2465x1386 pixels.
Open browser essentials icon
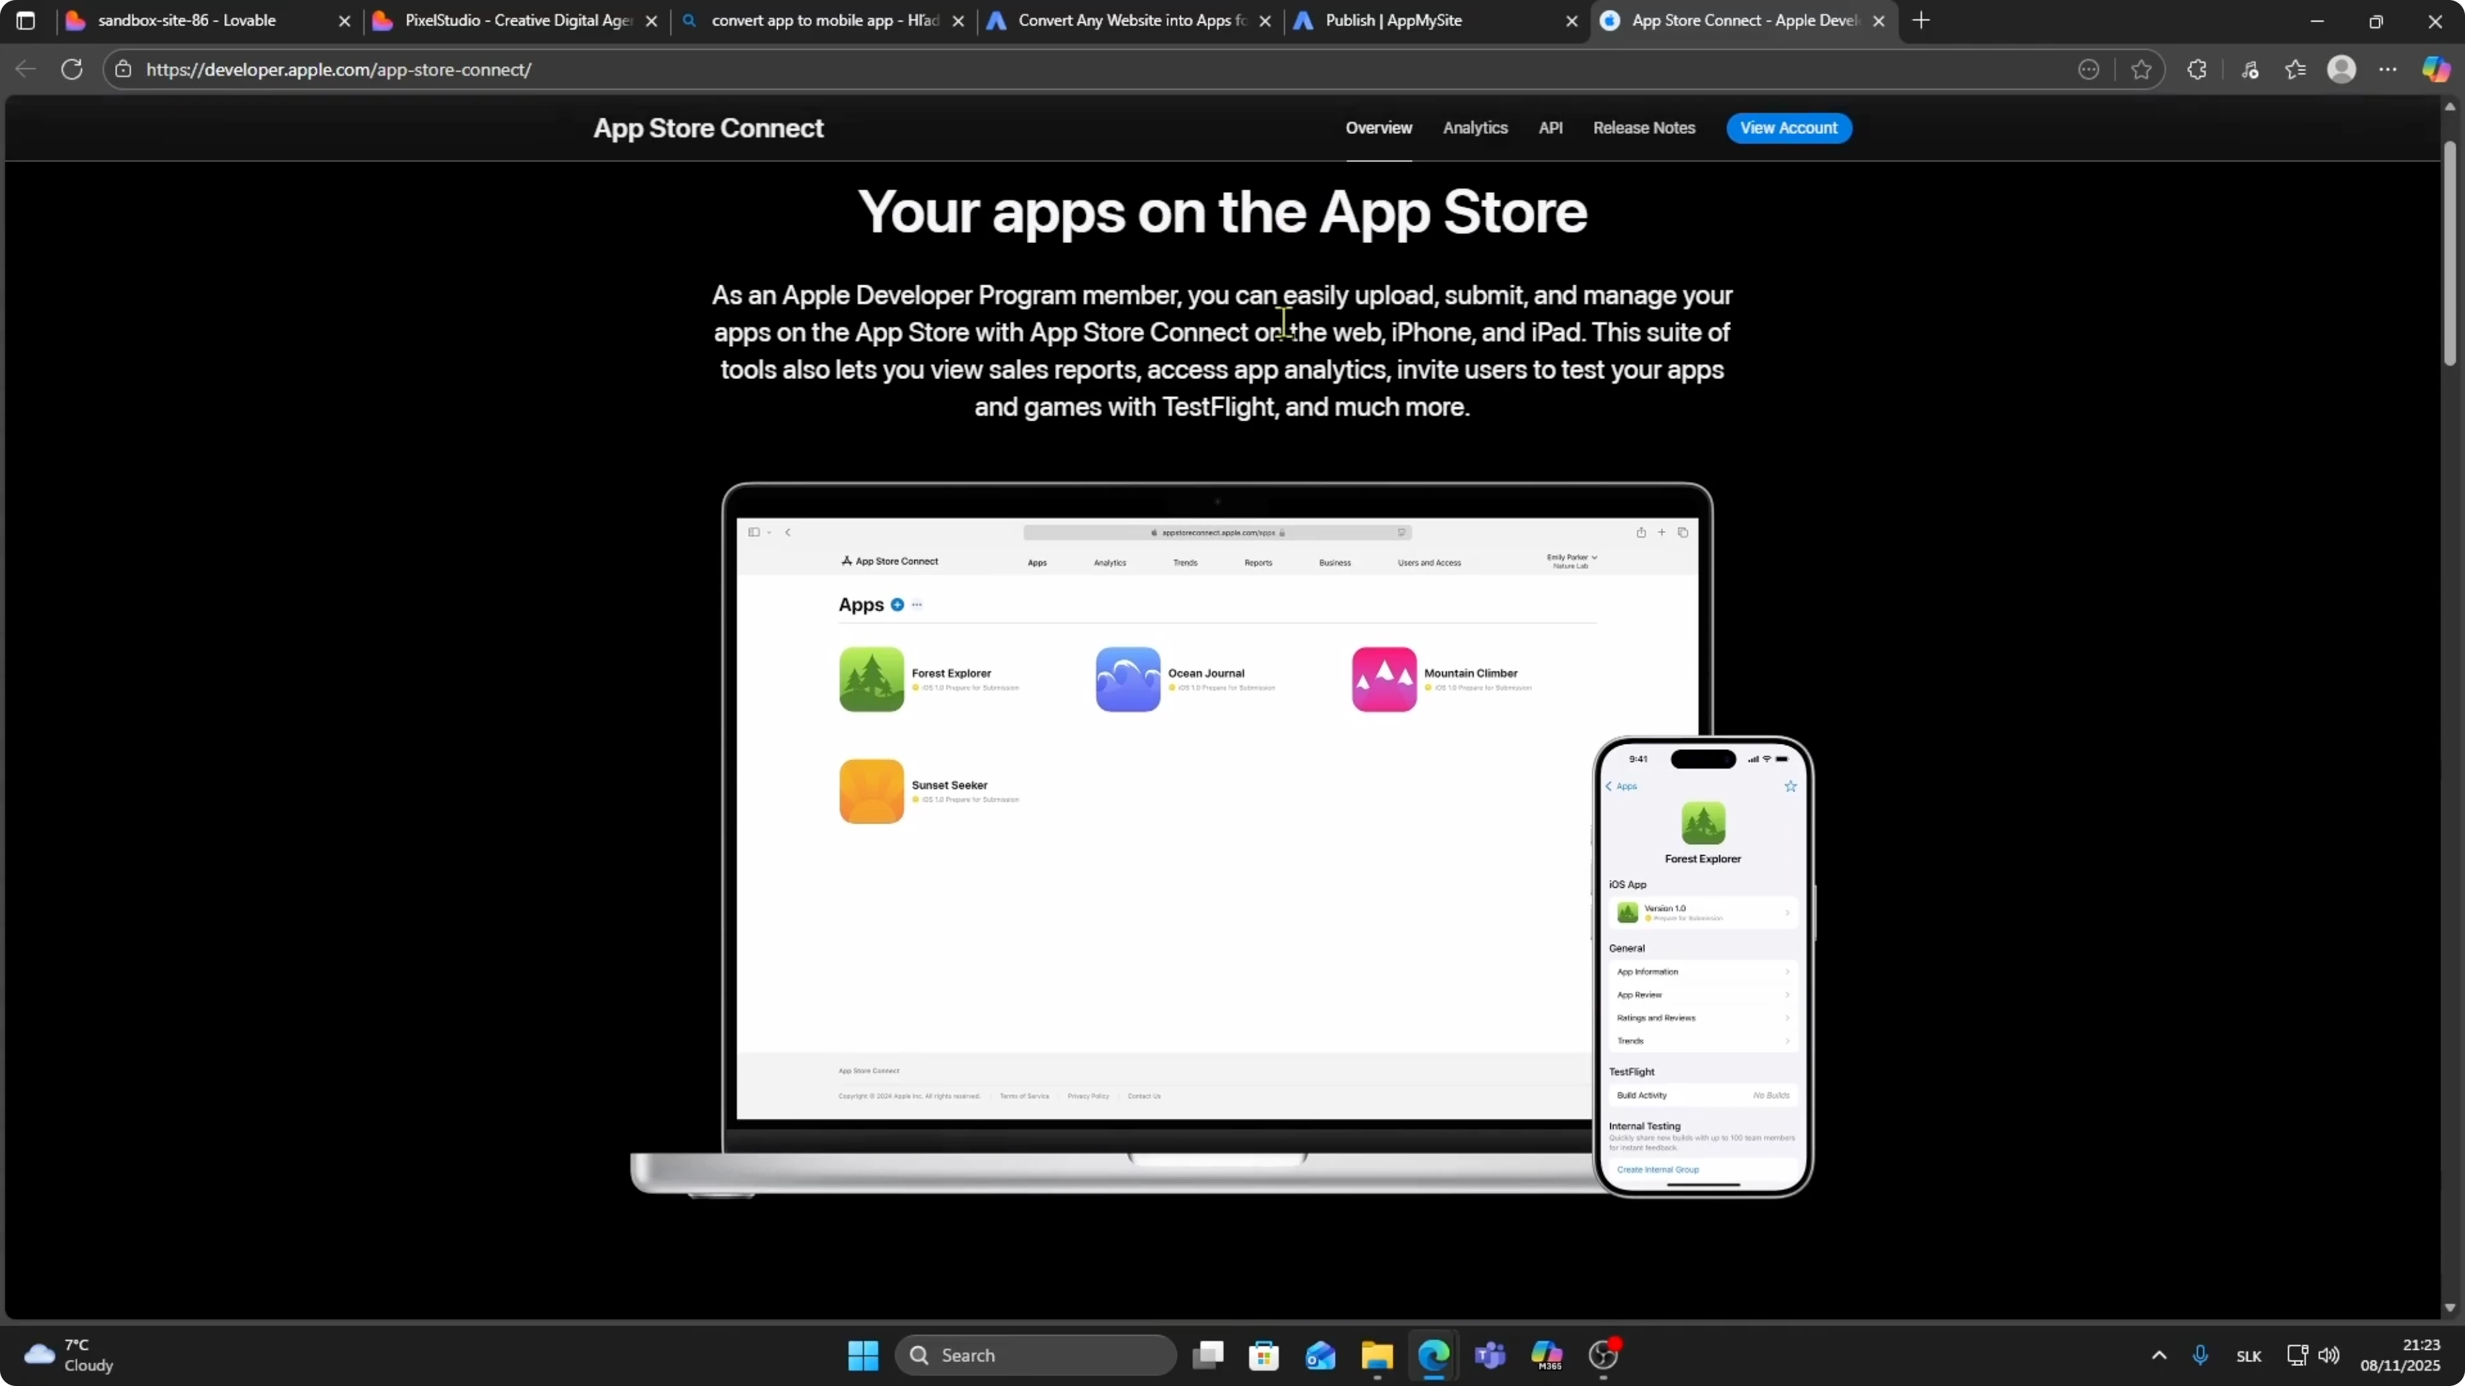2250,69
